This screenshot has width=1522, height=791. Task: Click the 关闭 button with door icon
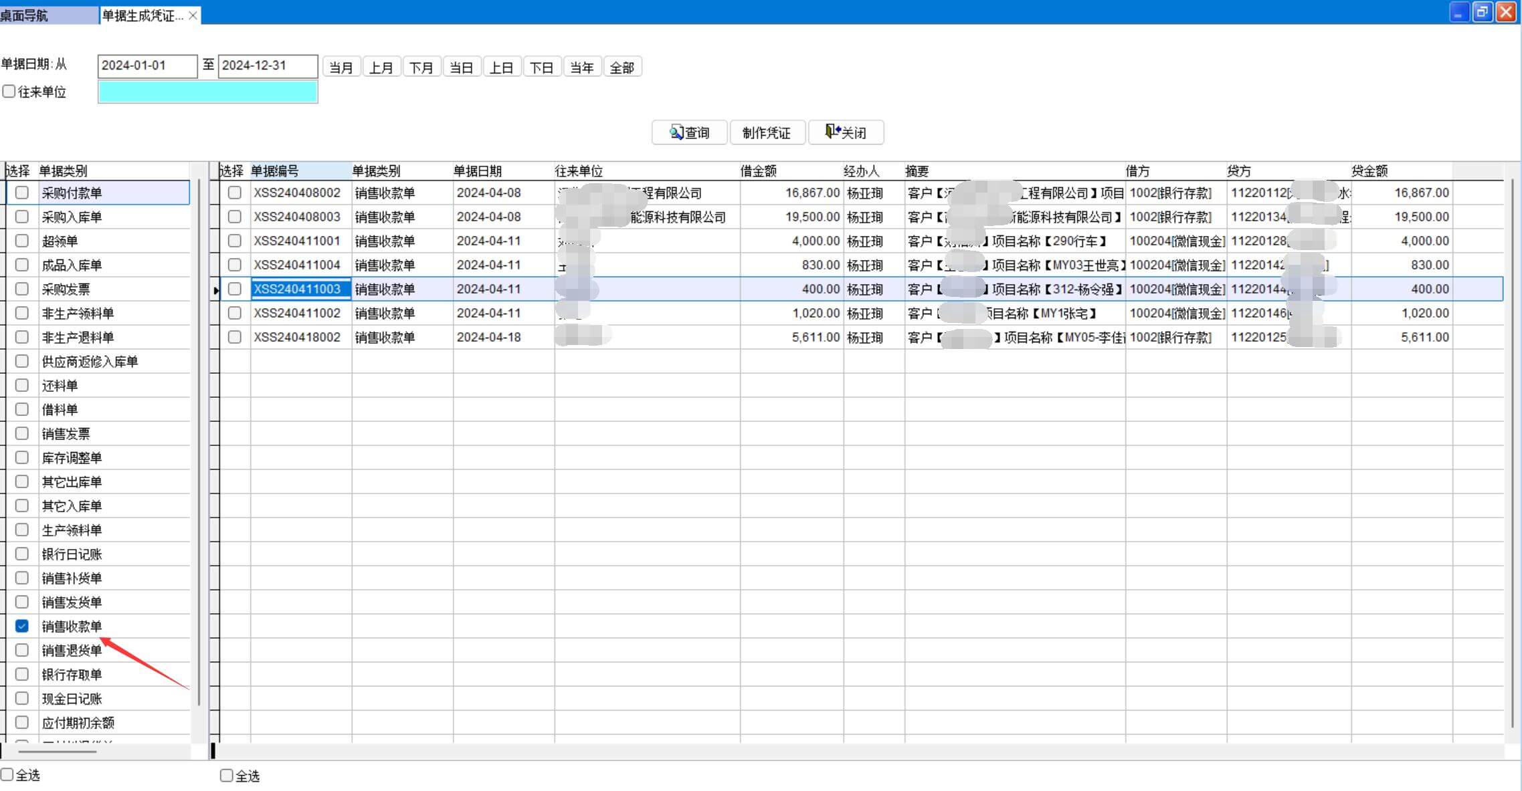tap(846, 132)
